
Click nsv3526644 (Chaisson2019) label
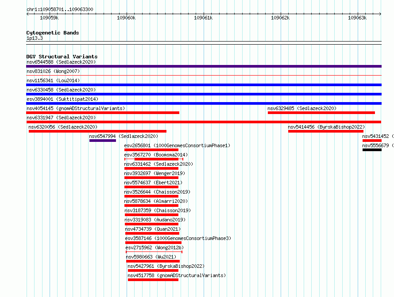coord(157,192)
